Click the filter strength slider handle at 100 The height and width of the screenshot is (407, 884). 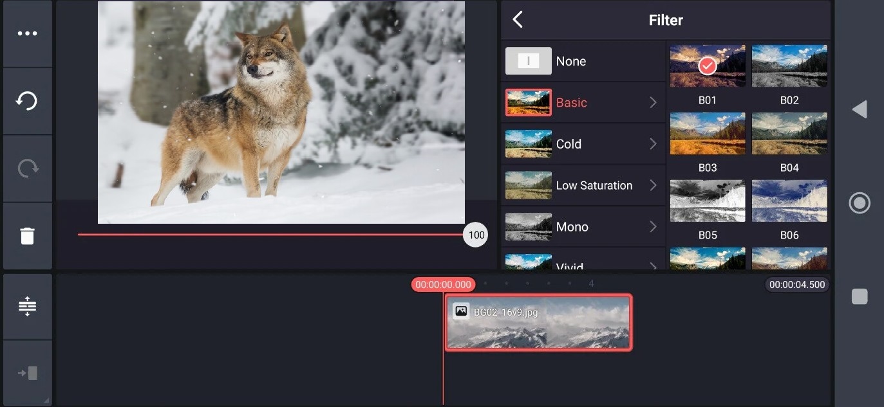[476, 235]
